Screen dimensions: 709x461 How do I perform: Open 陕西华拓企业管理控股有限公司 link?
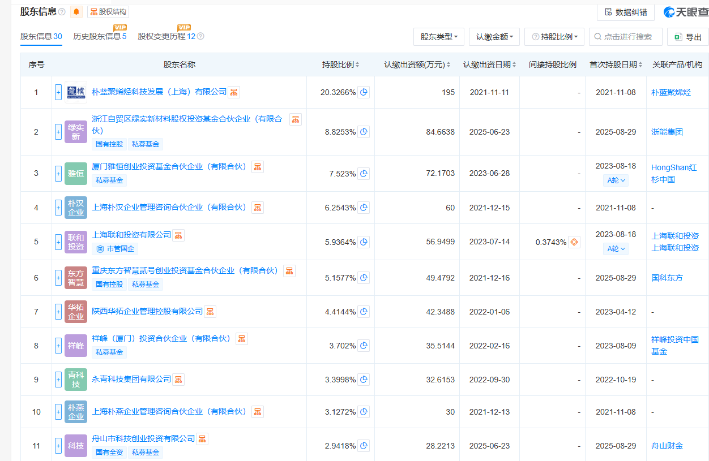(147, 312)
